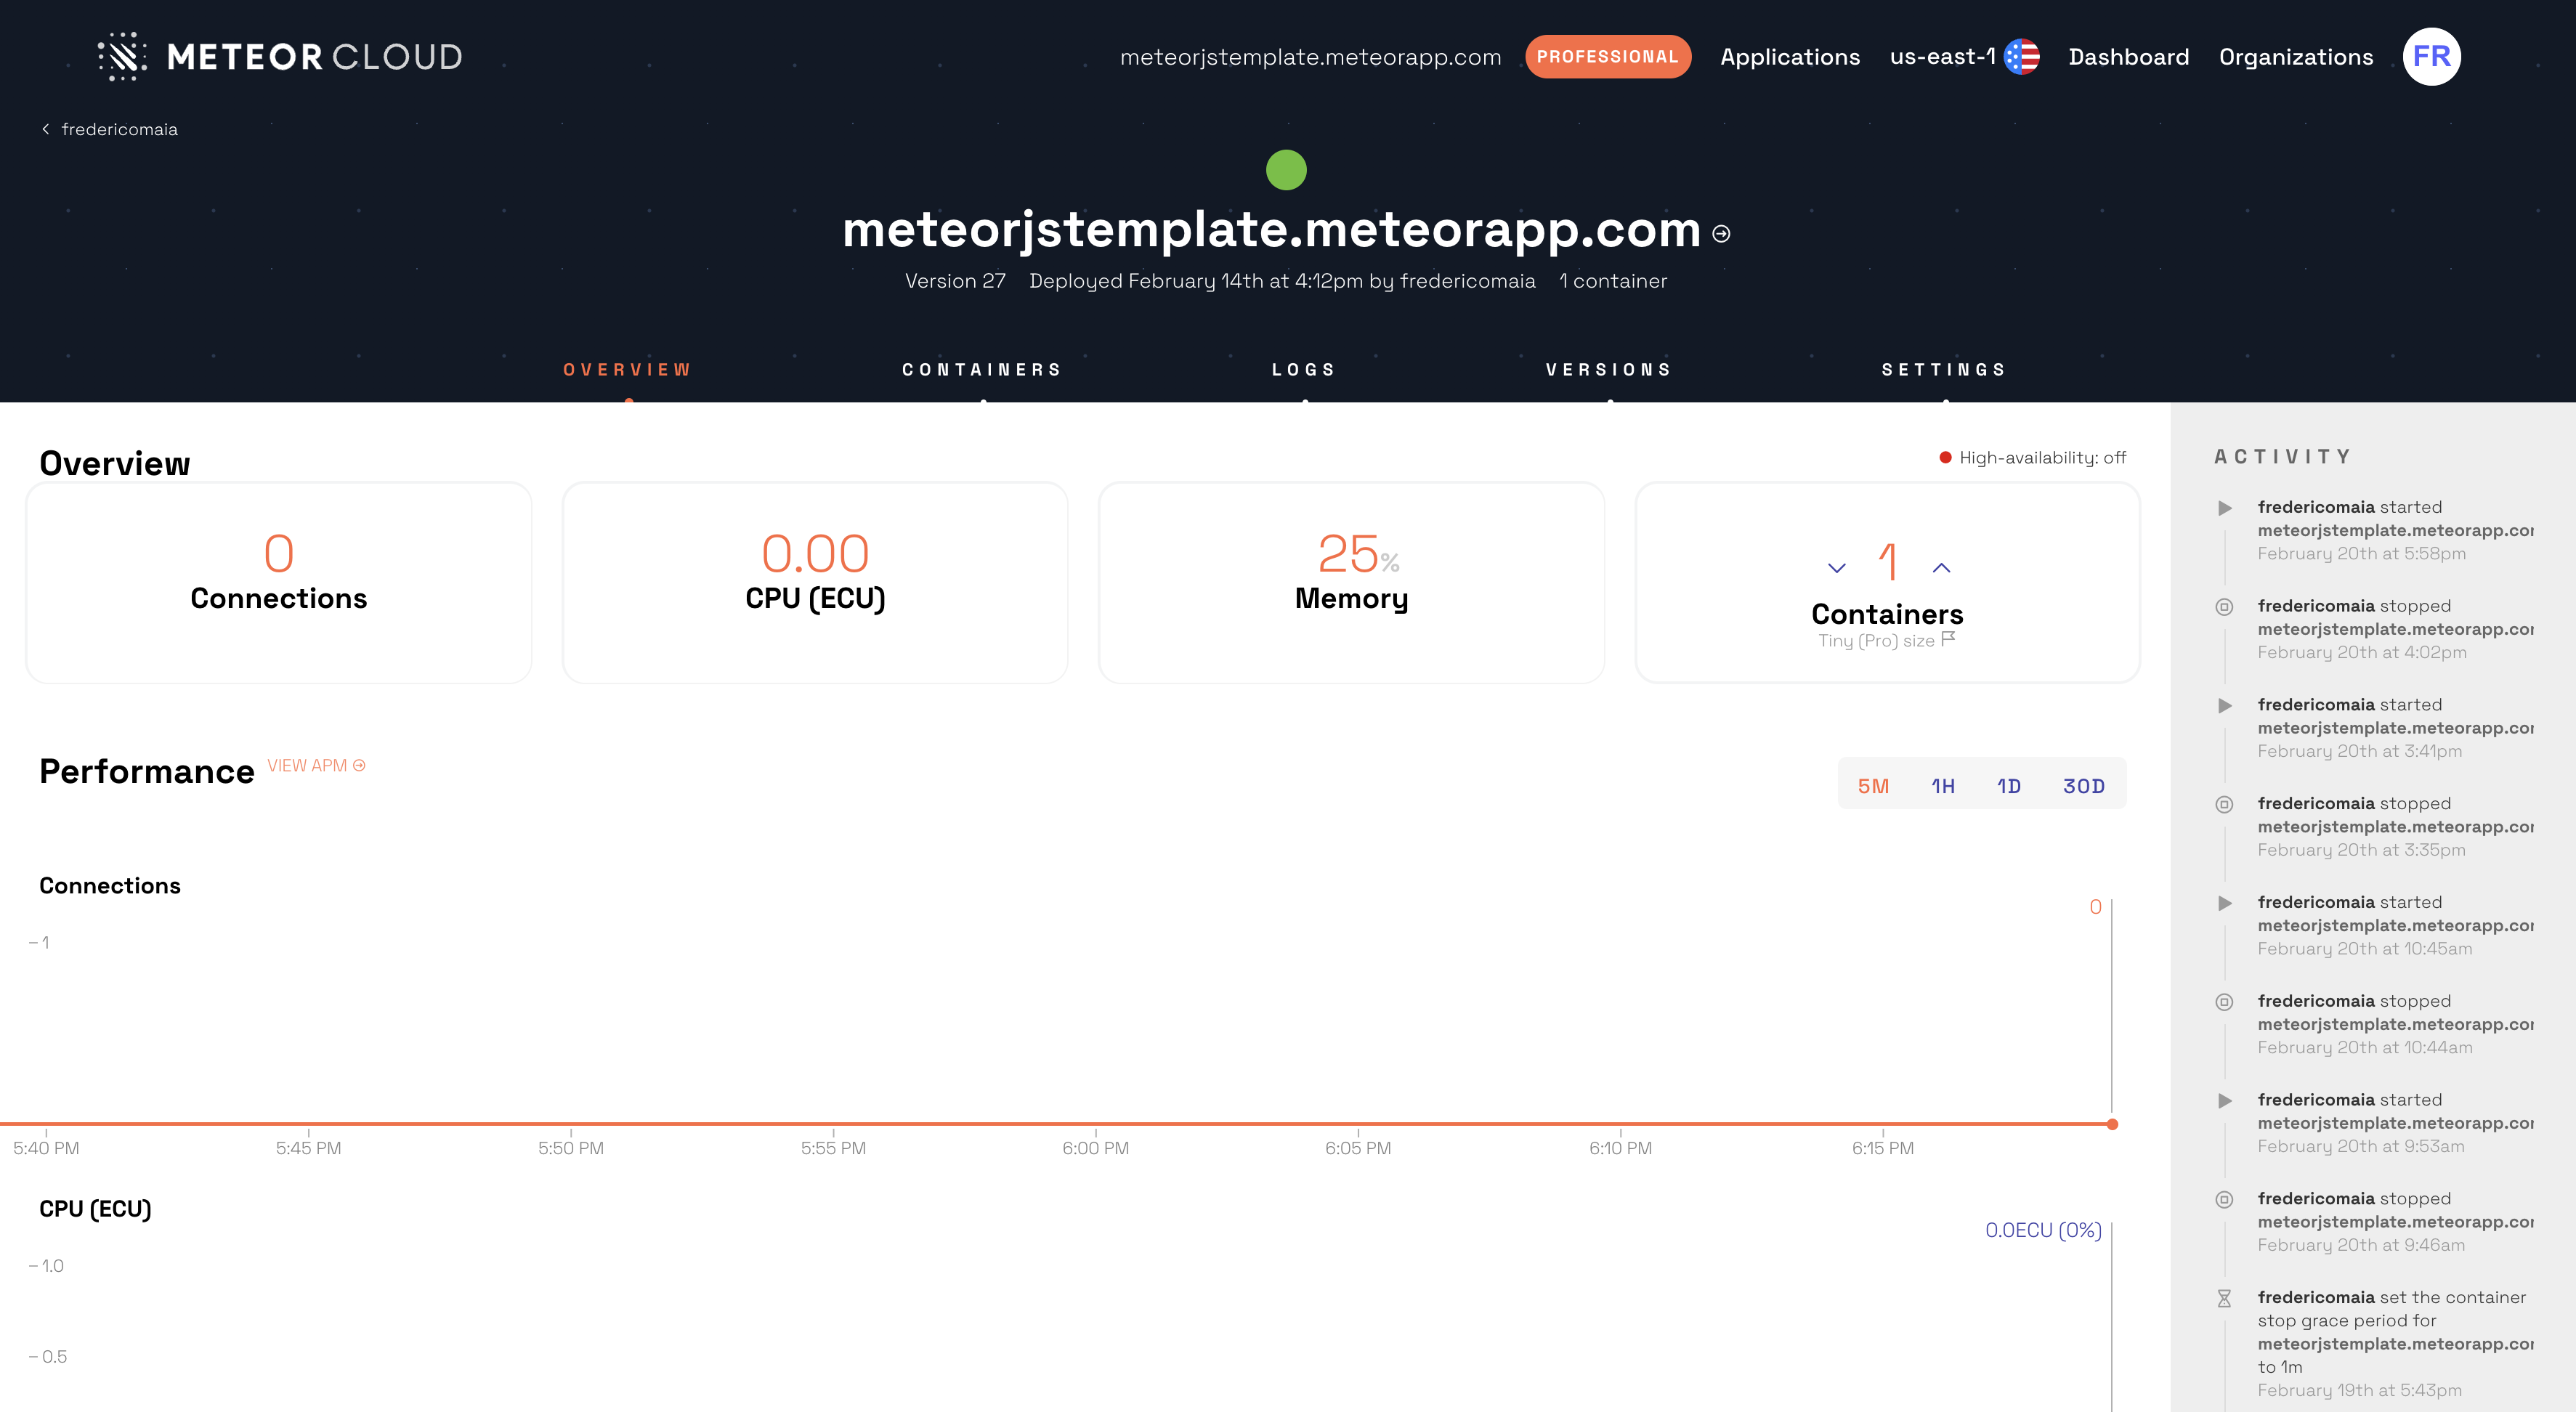
Task: Select the 30D performance time range
Action: (x=2084, y=786)
